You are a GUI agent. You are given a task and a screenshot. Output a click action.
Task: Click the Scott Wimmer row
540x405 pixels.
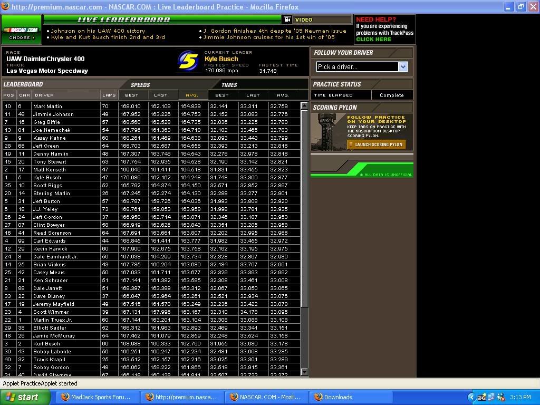(x=151, y=312)
